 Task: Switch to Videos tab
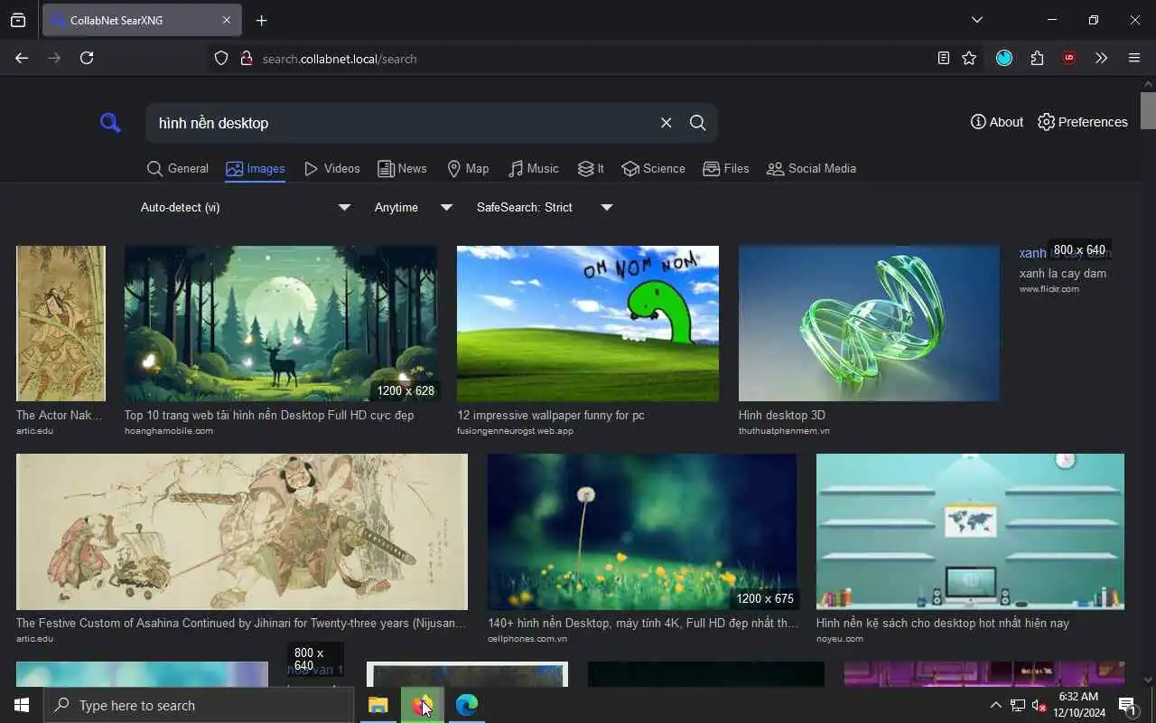tap(331, 169)
